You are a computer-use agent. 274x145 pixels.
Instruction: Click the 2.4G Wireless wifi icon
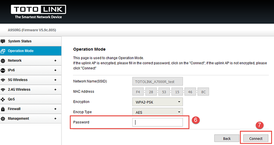(x=3, y=90)
